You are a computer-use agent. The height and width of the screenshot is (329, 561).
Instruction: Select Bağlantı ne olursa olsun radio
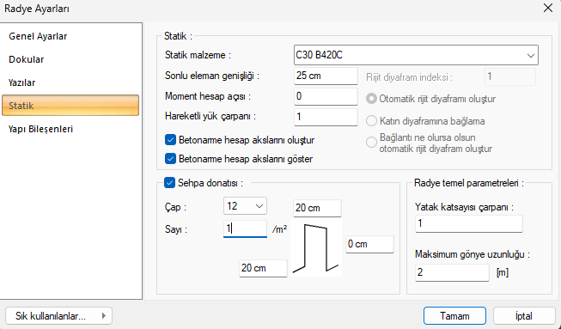[371, 143]
